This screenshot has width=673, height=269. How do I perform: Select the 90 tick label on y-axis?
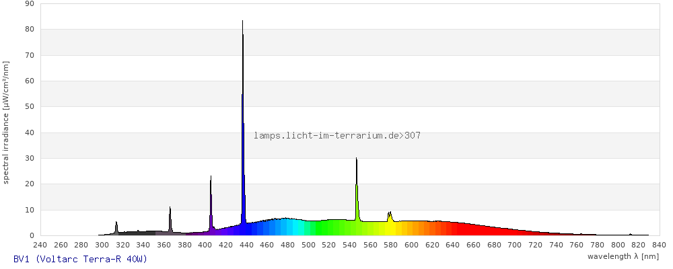[x=29, y=3]
